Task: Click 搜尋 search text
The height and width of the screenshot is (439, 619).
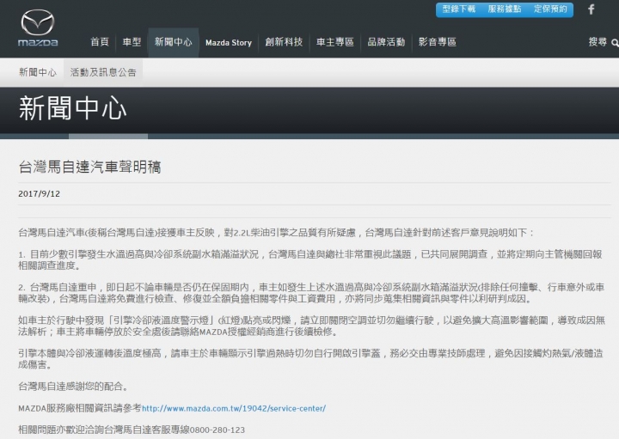Action: point(598,42)
